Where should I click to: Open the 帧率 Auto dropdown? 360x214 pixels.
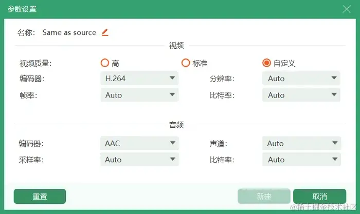coord(139,95)
